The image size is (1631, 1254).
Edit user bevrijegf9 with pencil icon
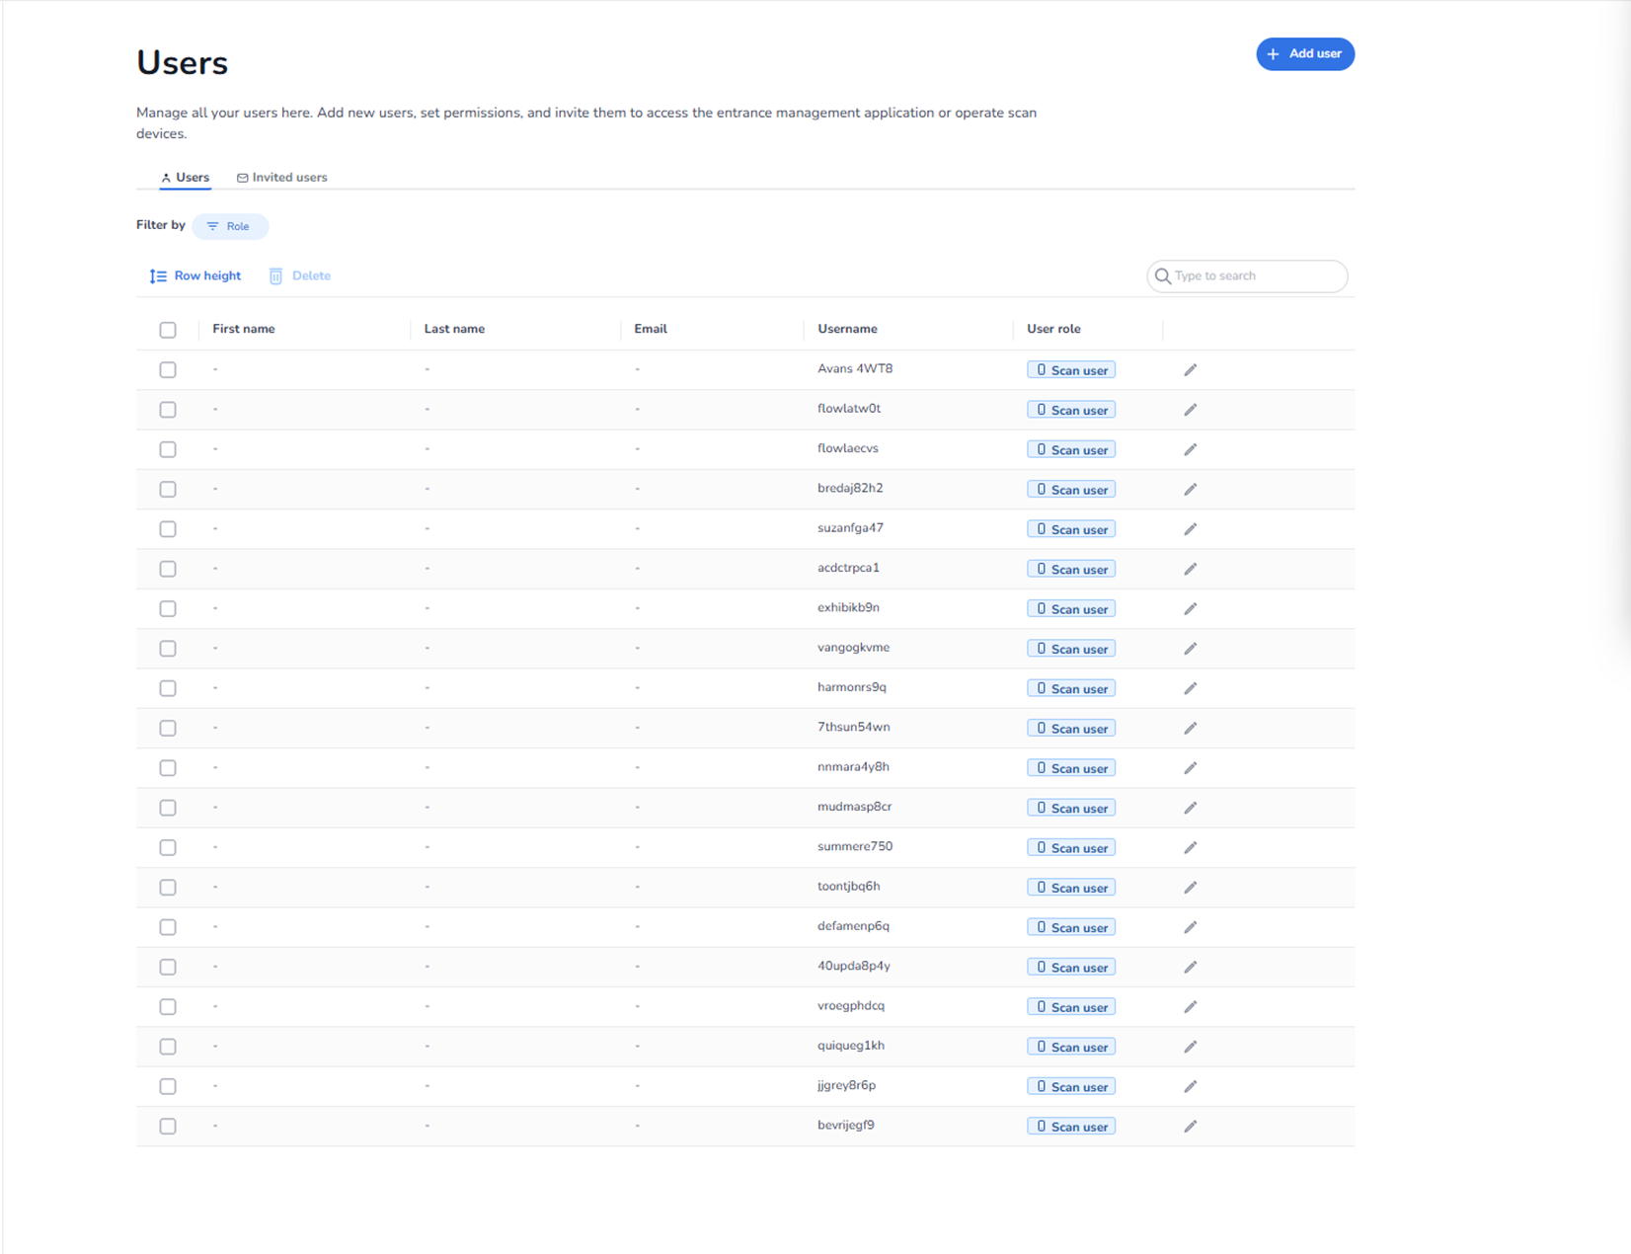tap(1190, 1127)
